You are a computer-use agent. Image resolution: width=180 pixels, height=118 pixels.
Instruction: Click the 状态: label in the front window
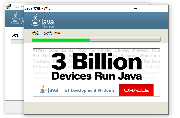click(36, 33)
